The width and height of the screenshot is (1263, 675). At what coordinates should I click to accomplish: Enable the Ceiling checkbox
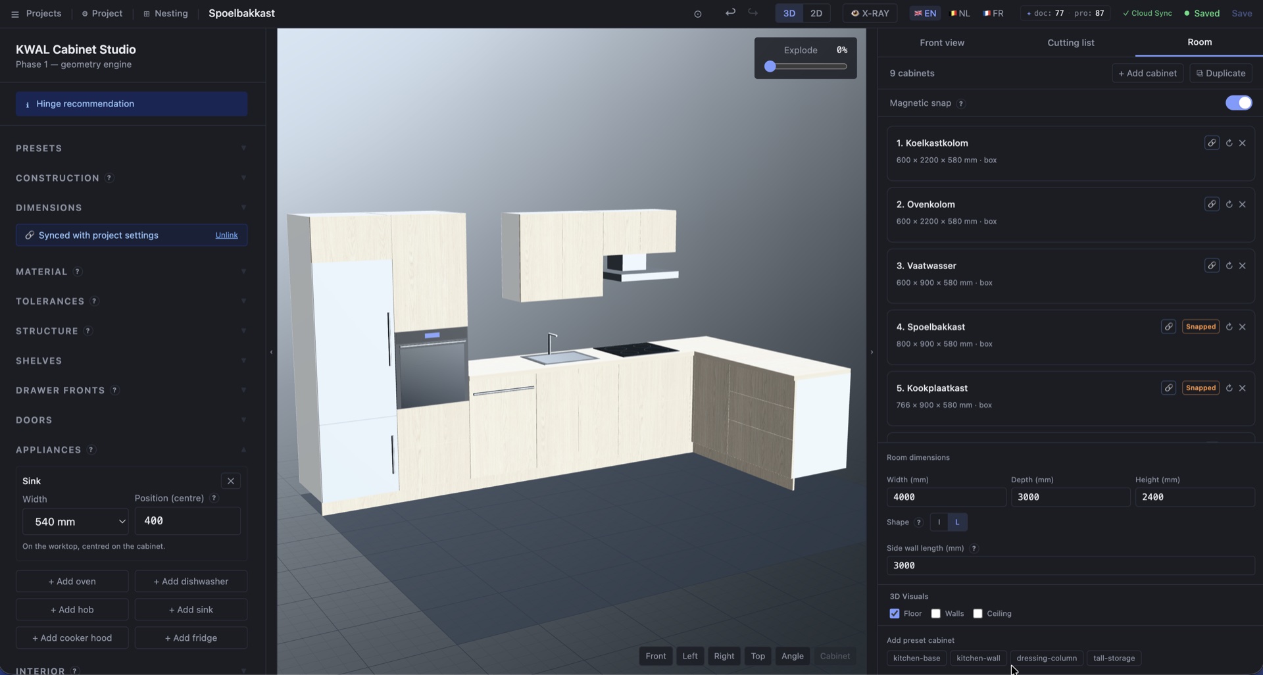pos(978,613)
